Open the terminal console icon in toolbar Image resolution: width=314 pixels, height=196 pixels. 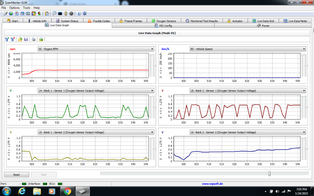pos(60,13)
